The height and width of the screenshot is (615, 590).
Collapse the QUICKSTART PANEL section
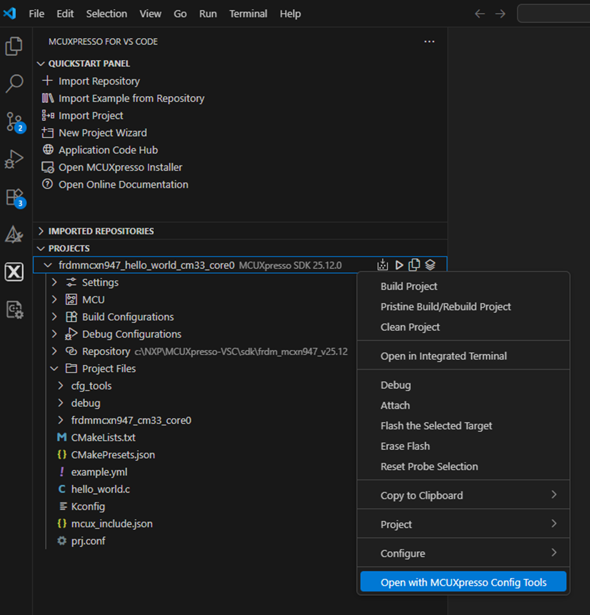(x=41, y=63)
